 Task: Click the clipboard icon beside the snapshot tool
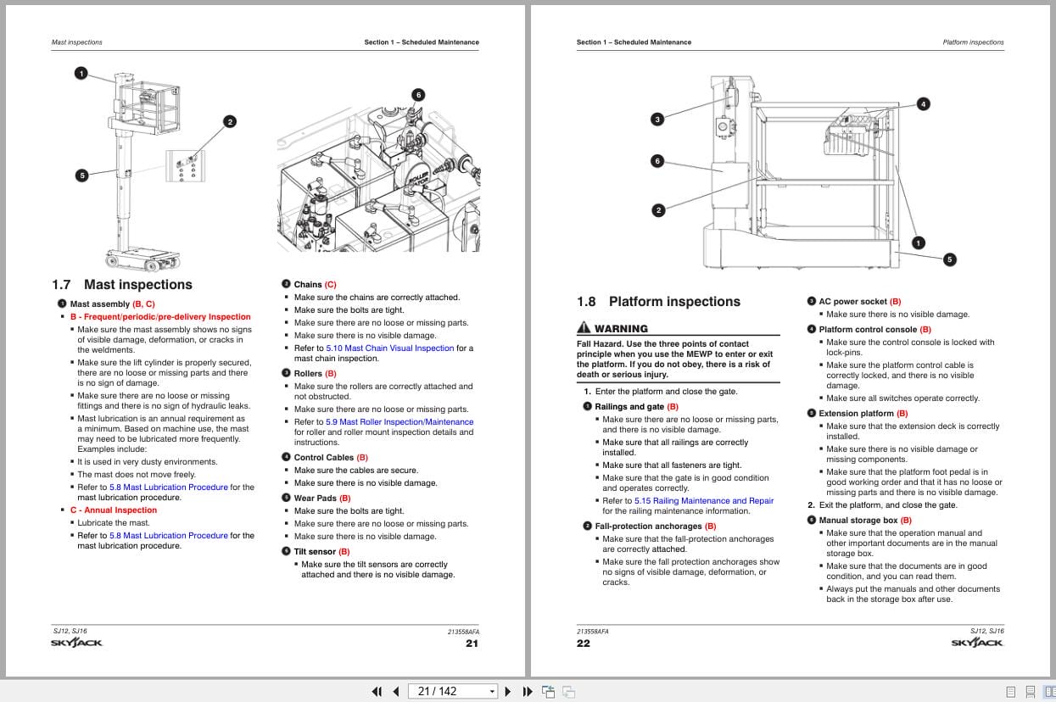pyautogui.click(x=568, y=691)
